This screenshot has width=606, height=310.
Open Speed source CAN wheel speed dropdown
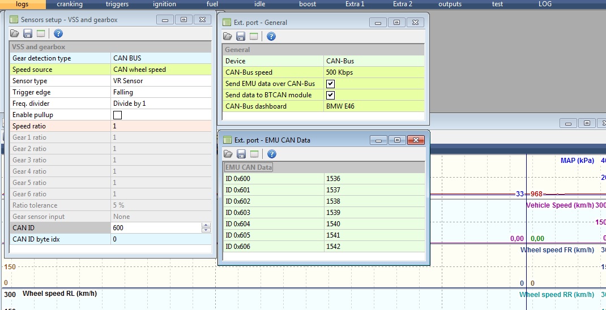(161, 70)
